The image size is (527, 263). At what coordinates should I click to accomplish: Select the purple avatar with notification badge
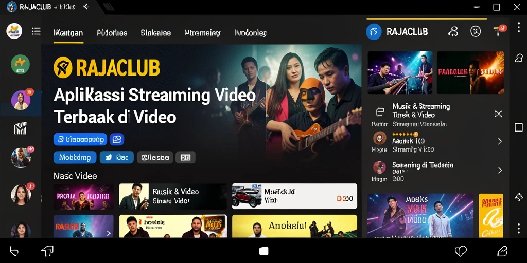tap(21, 100)
